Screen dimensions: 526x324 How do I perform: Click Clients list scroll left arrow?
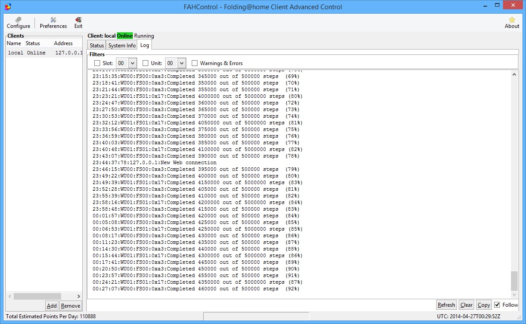(x=10, y=297)
